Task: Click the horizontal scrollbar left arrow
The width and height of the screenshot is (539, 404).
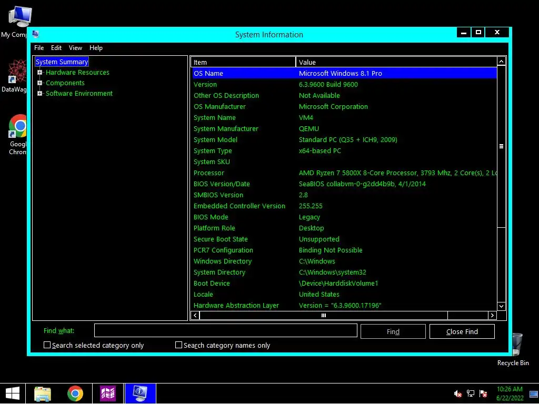Action: click(x=195, y=316)
